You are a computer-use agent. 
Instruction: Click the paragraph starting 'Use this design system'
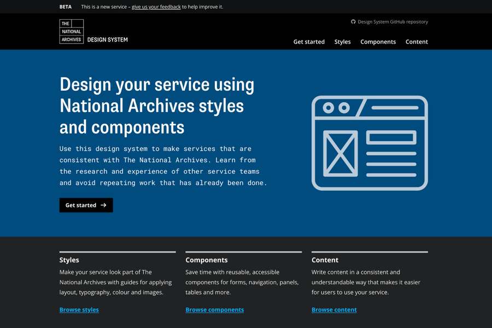[x=163, y=166]
